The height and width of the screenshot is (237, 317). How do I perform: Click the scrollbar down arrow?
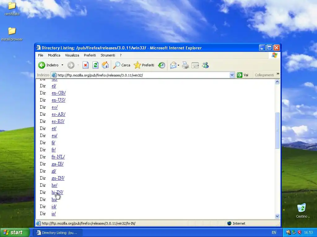point(277,216)
